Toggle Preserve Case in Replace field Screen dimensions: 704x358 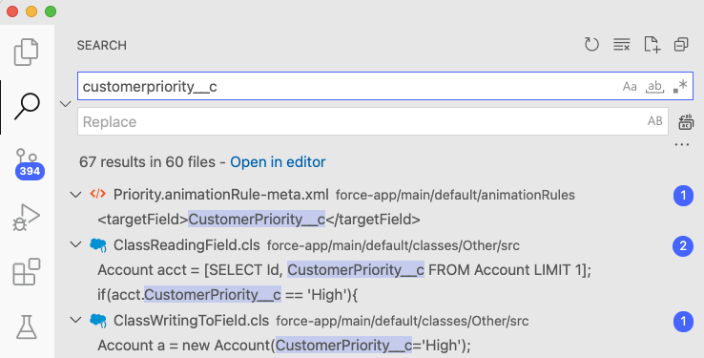pyautogui.click(x=654, y=121)
